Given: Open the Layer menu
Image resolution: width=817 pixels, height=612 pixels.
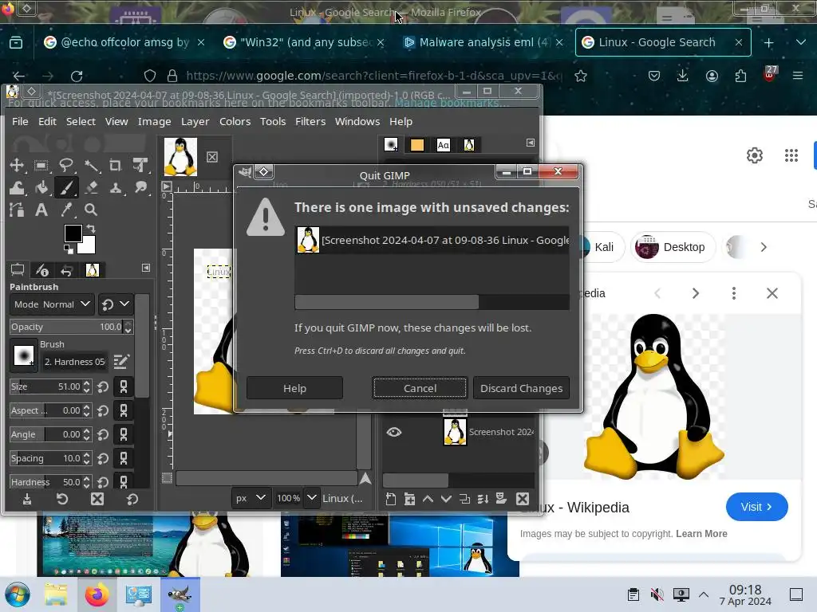Looking at the screenshot, I should coord(195,121).
